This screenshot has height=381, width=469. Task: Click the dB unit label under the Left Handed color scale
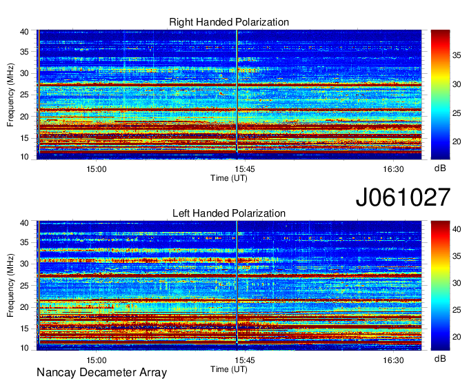pos(440,359)
